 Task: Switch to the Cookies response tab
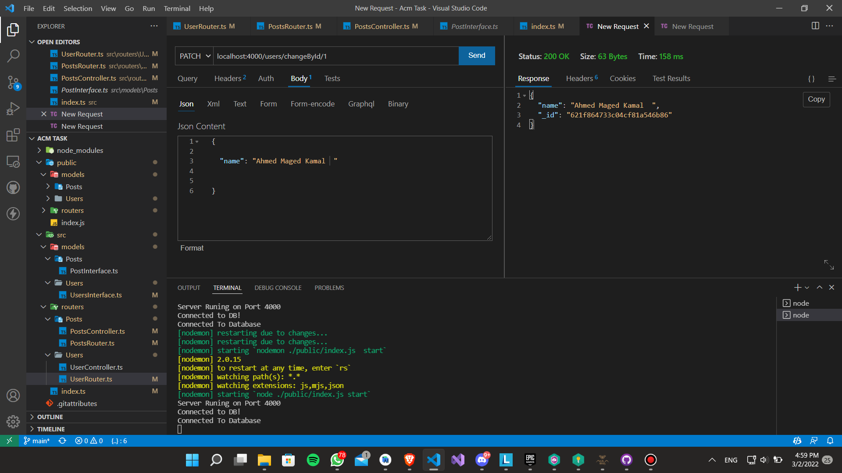tap(622, 78)
